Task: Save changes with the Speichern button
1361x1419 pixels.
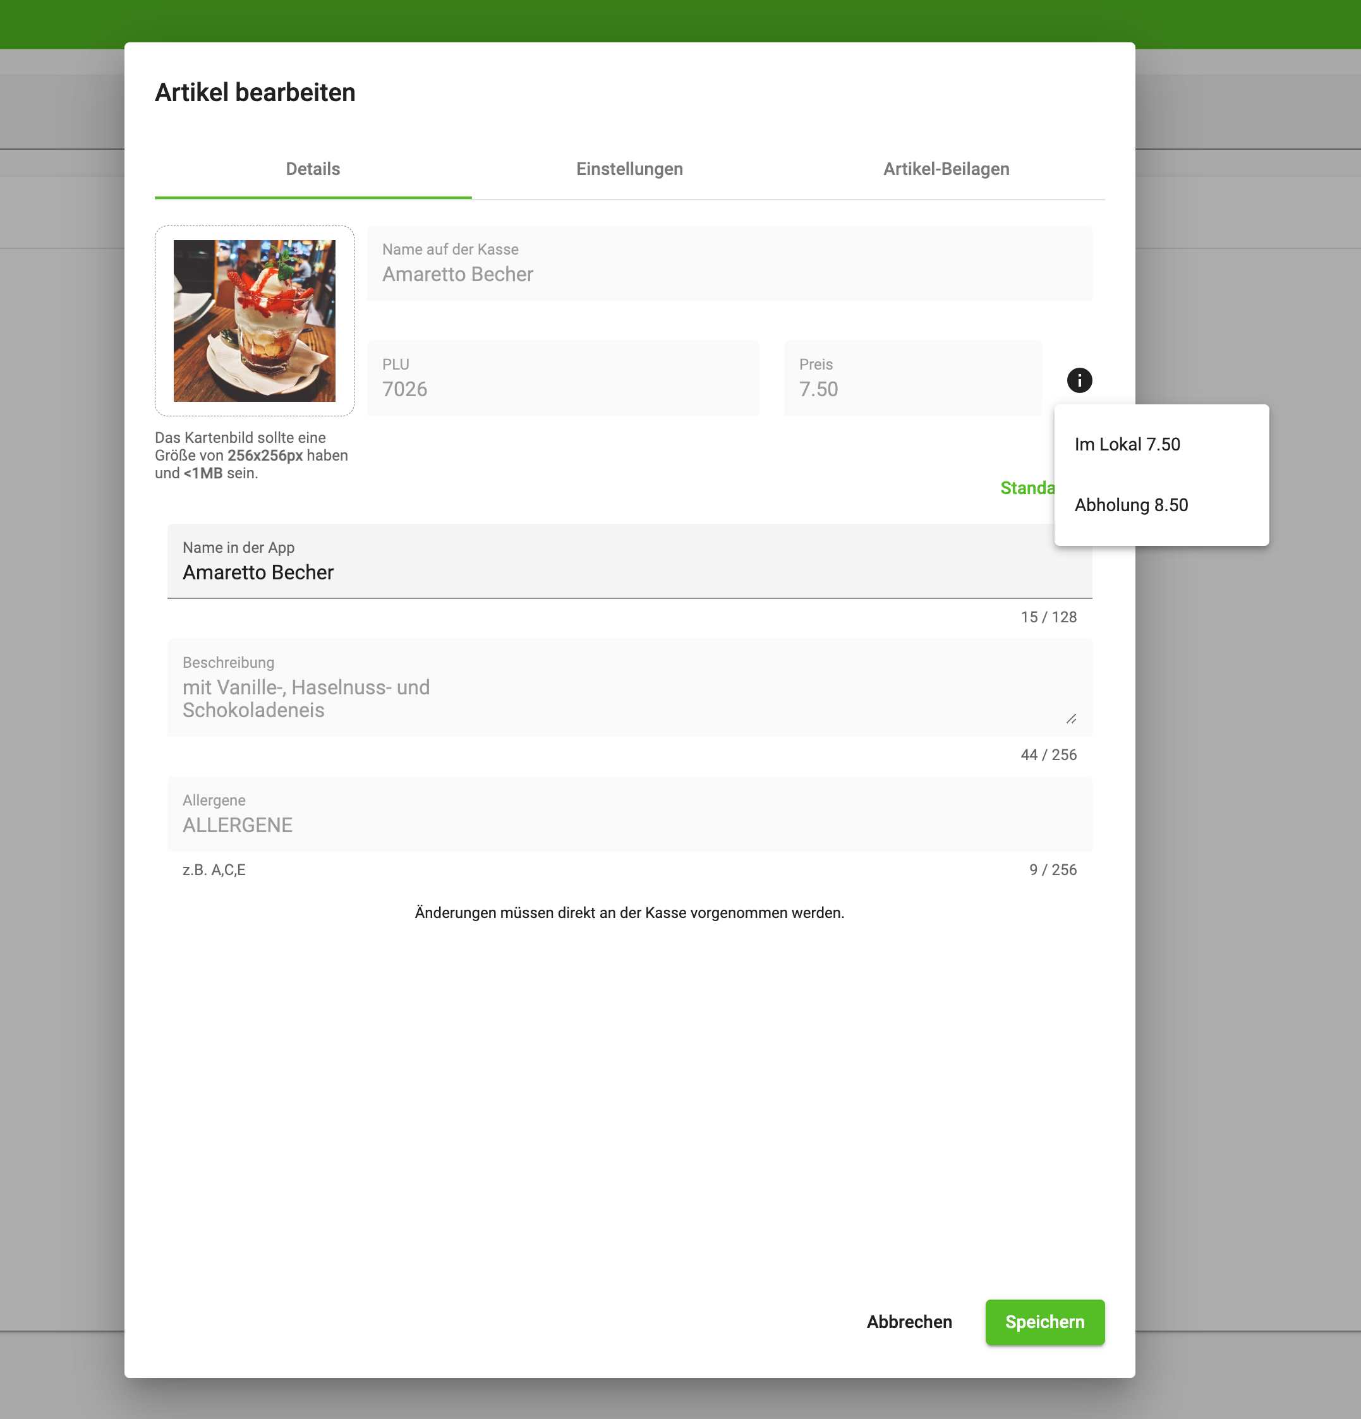Action: pos(1044,1322)
